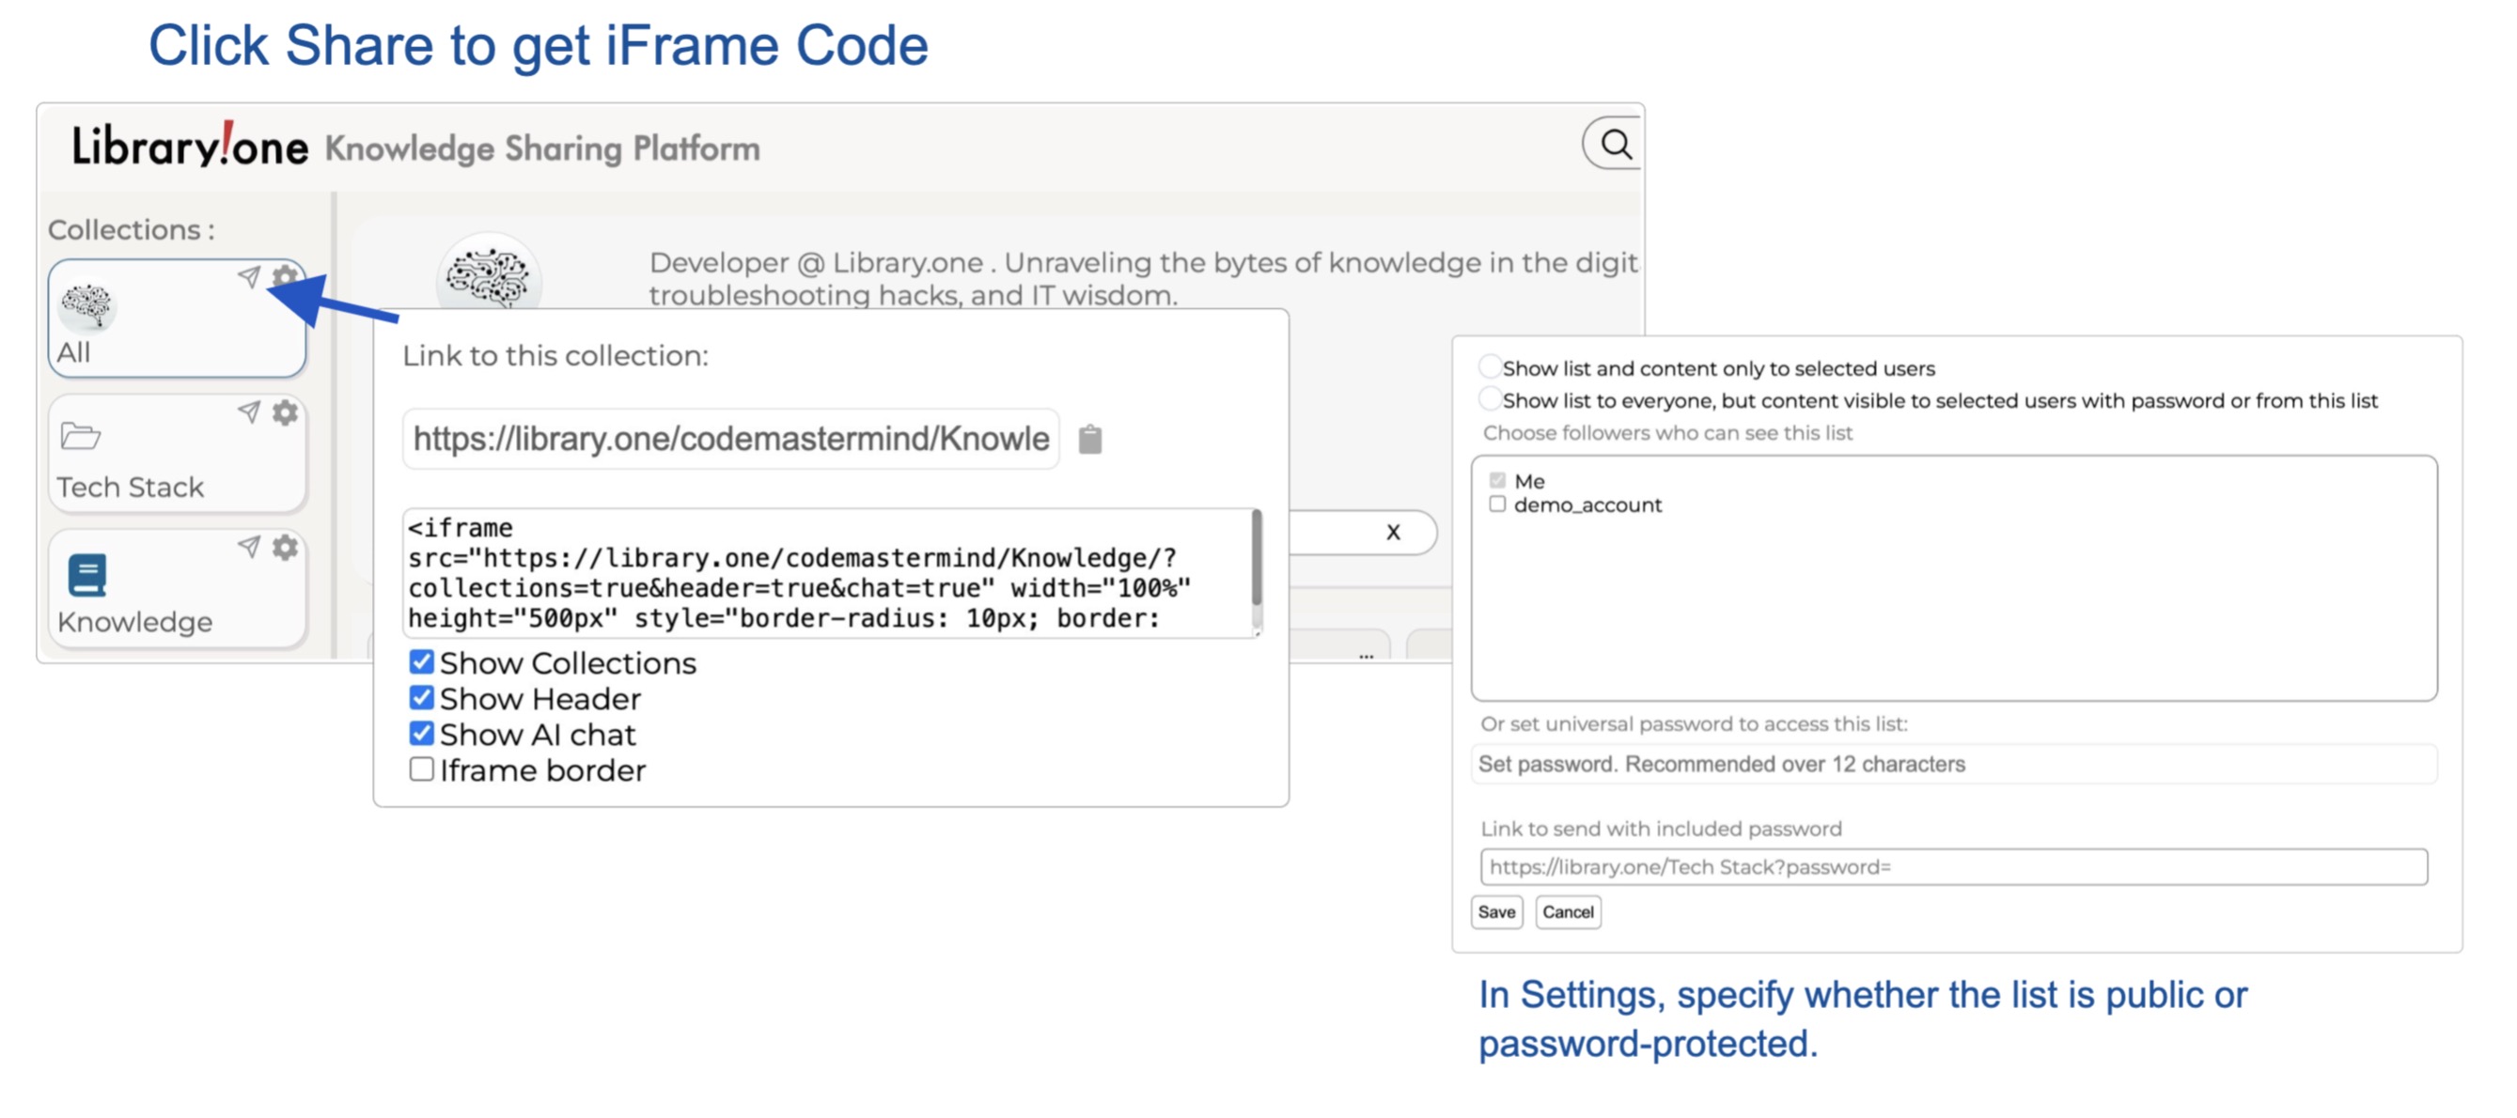Click the X button to clear search
Image resolution: width=2517 pixels, height=1118 pixels.
tap(1393, 532)
